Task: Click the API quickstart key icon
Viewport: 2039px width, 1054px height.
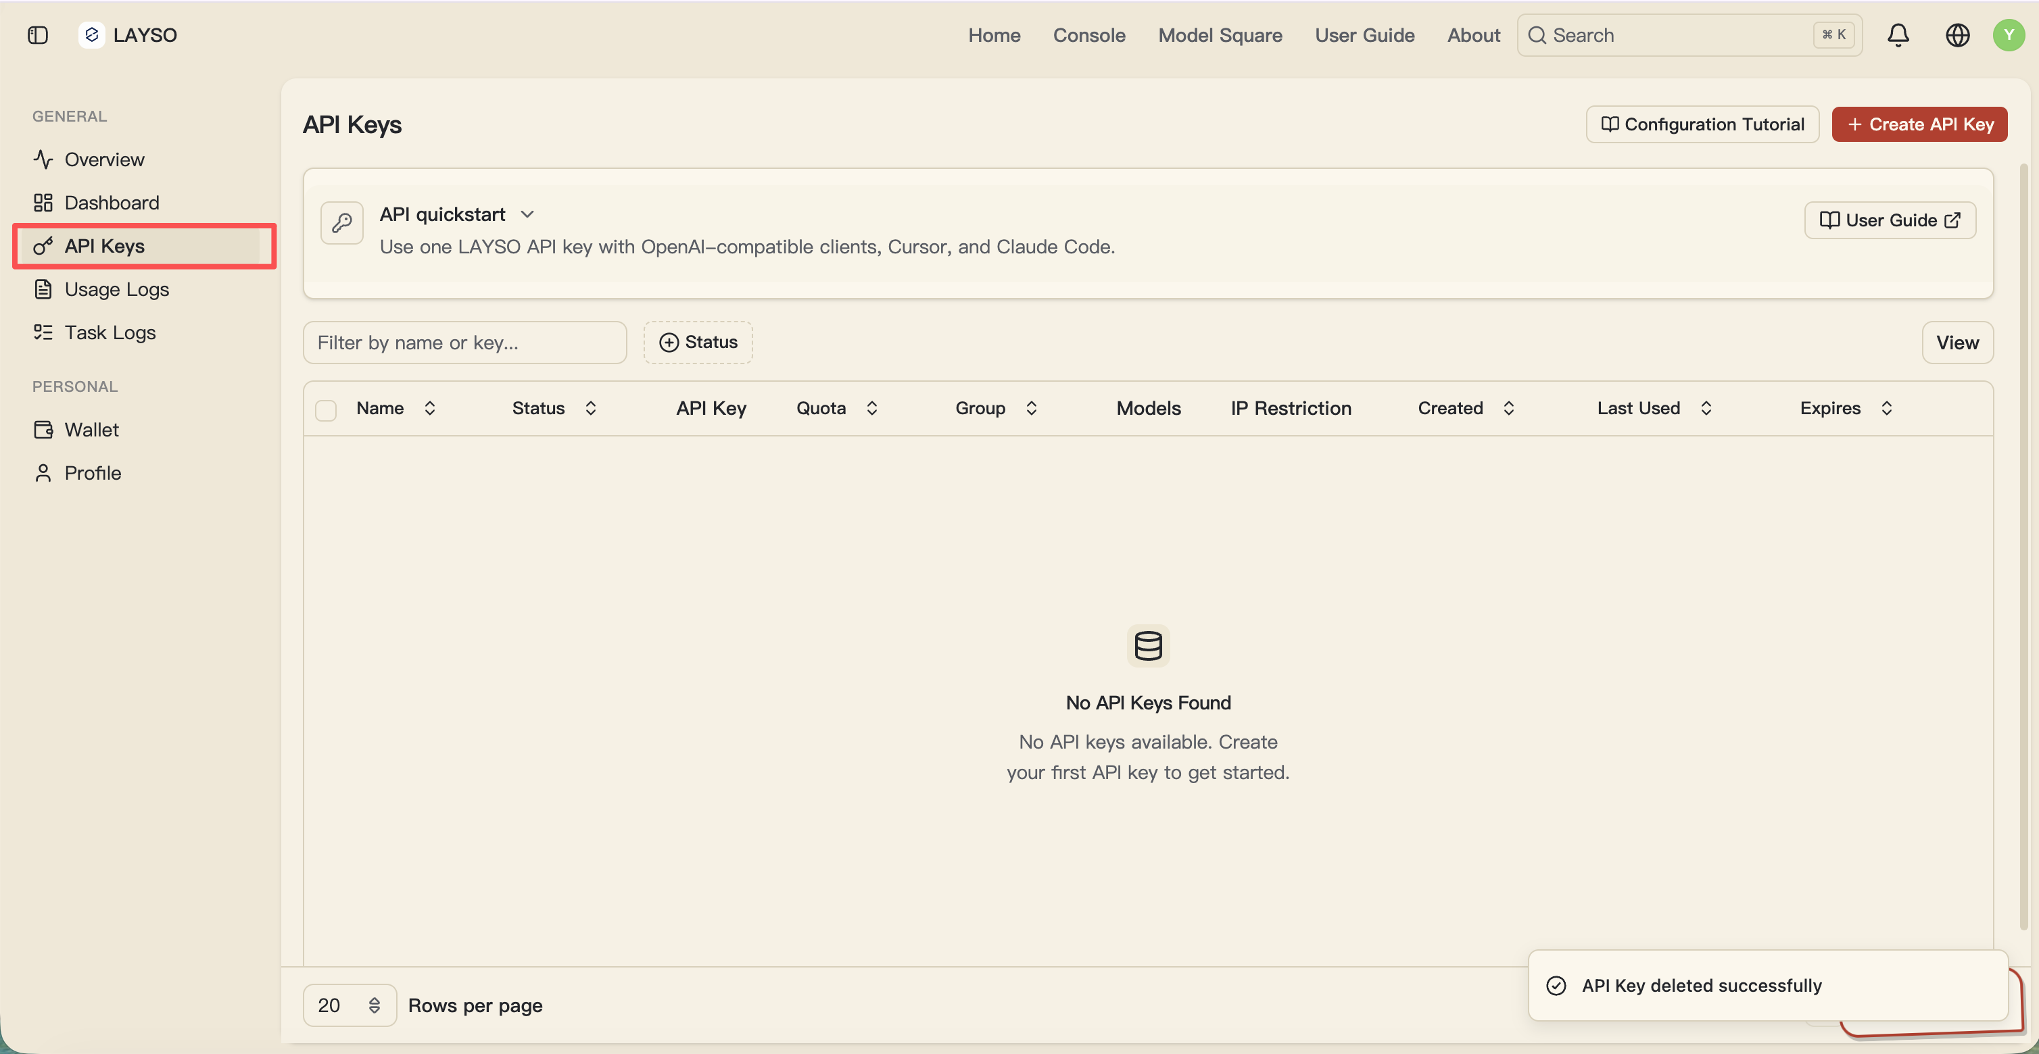Action: point(342,223)
